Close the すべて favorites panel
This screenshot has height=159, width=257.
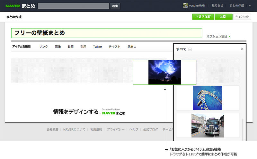(x=242, y=49)
